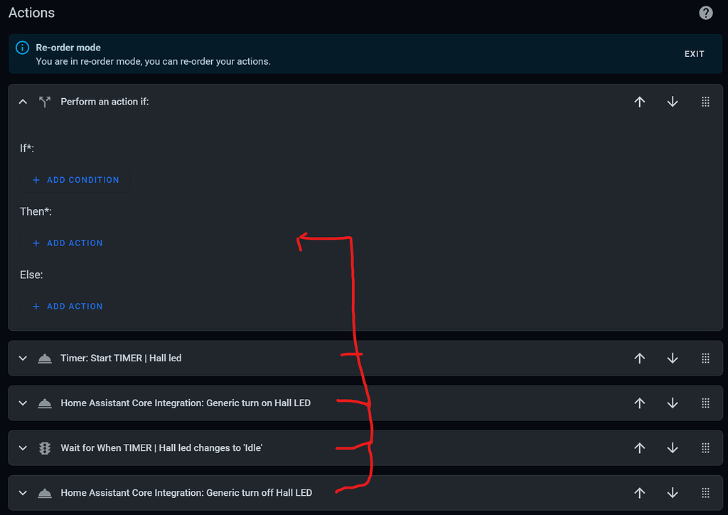Move the Wait for TIMER action down
This screenshot has width=728, height=515.
672,447
